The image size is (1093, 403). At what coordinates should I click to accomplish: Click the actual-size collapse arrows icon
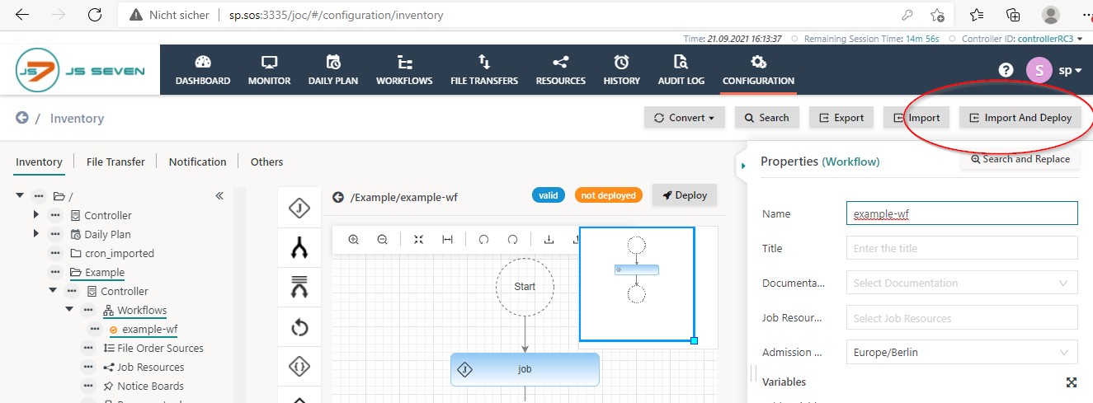click(x=419, y=240)
